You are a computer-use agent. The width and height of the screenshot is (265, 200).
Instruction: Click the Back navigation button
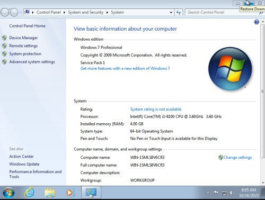[5, 12]
